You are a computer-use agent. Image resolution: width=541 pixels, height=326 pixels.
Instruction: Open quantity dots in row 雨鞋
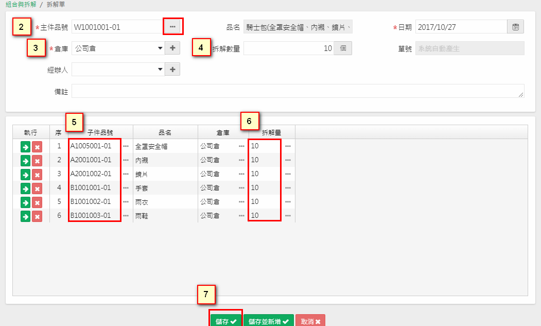pos(288,215)
